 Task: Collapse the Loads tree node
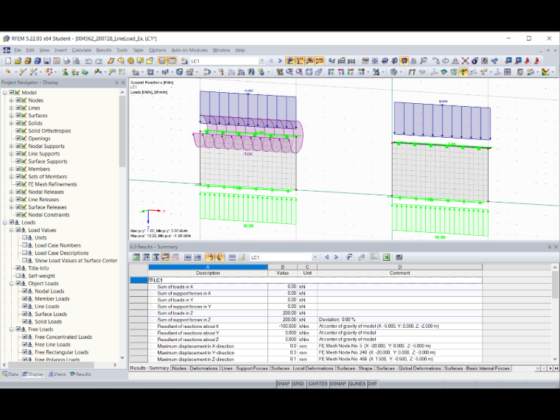tap(5, 222)
